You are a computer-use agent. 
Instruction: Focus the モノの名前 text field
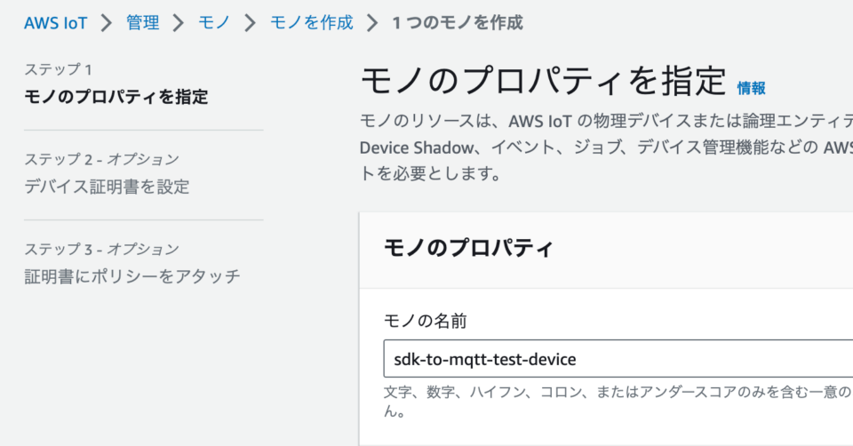point(618,359)
